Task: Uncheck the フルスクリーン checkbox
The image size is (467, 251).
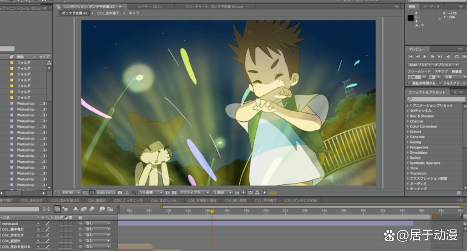Action: coord(440,83)
